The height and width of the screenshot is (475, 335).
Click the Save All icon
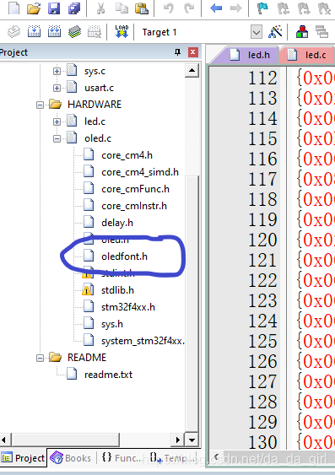tap(74, 8)
